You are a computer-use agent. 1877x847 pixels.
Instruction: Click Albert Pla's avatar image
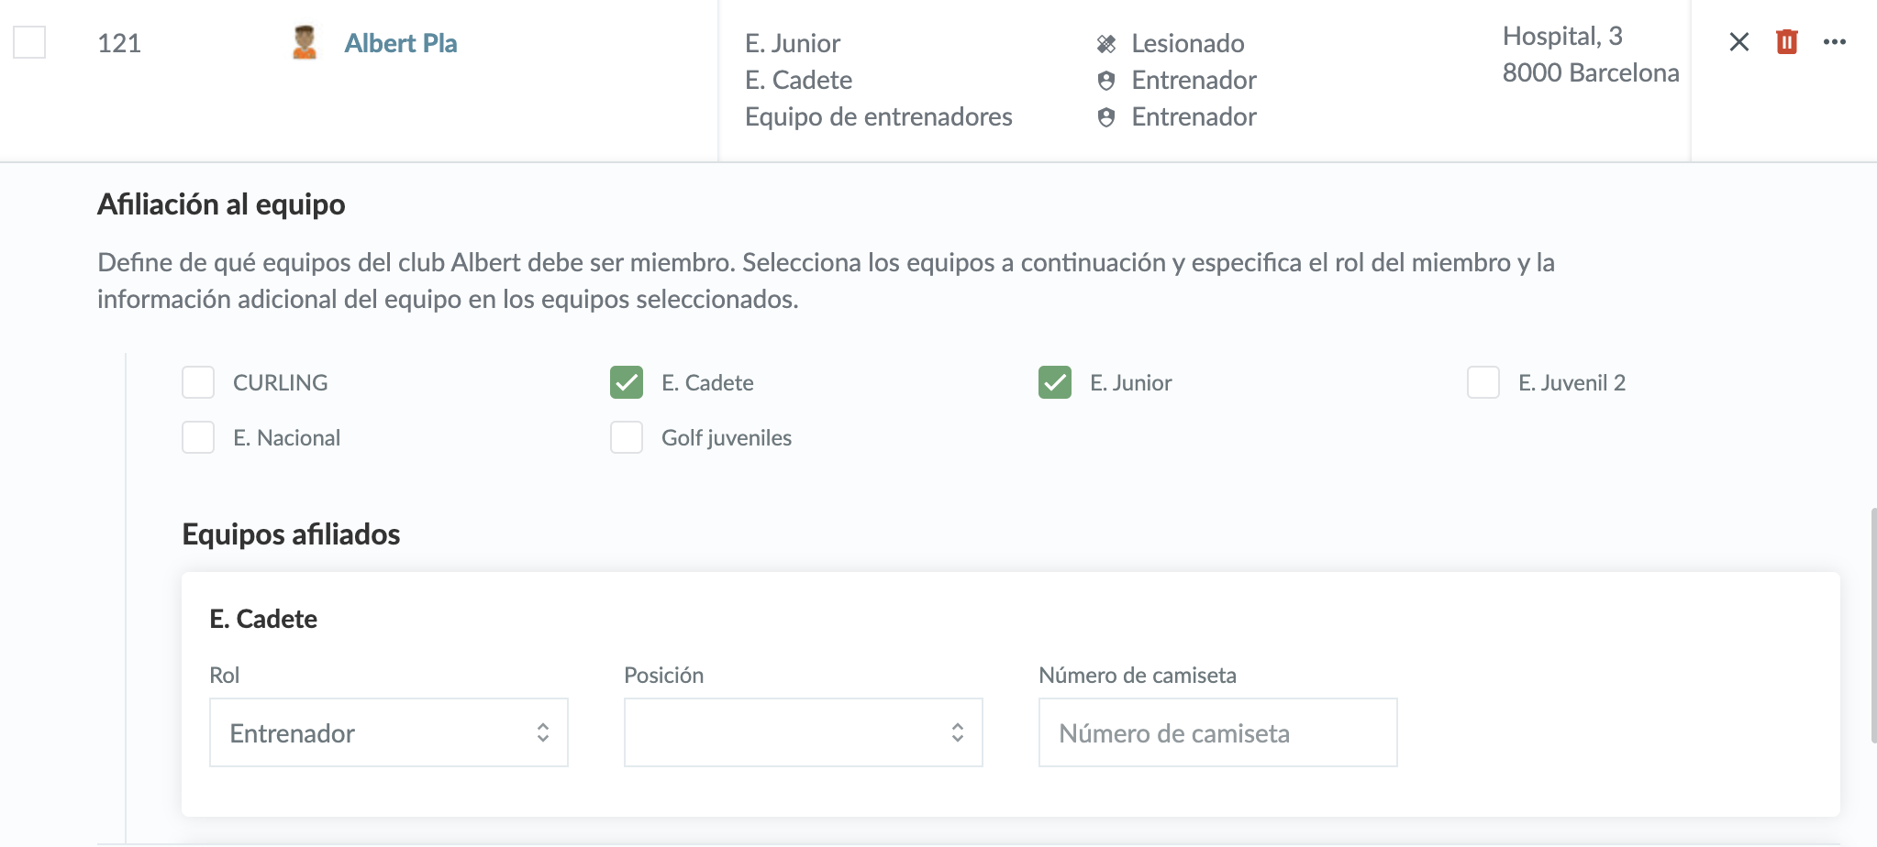coord(305,43)
